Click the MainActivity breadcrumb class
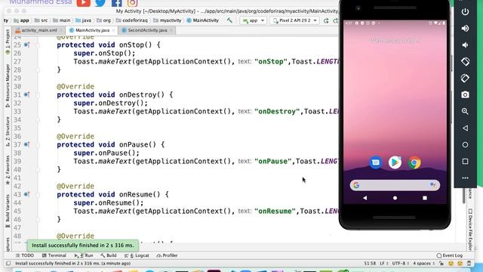Screen dimensions: 483x272 coord(203,20)
